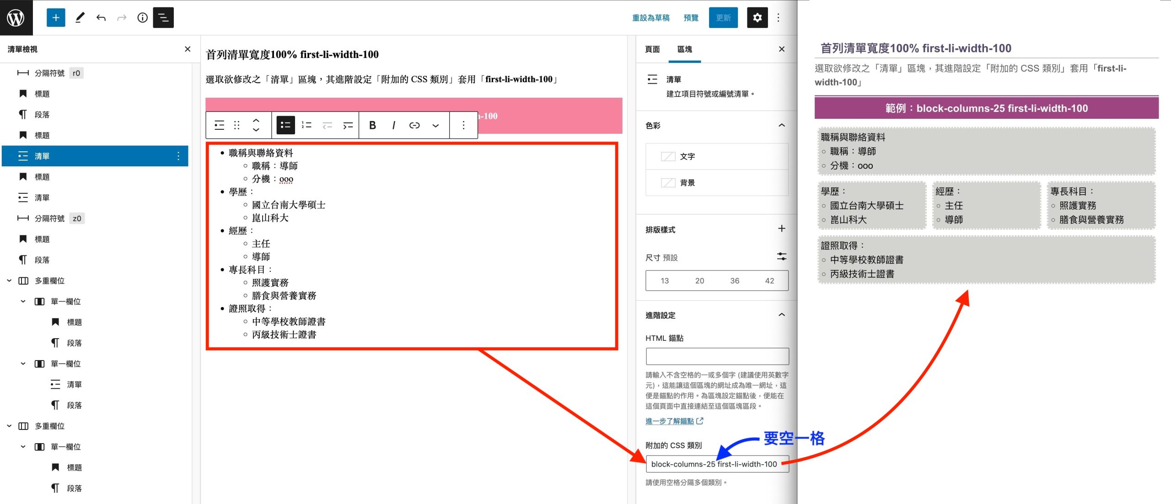1171x504 pixels.
Task: Open the 文字 color swatch
Action: tap(717, 157)
